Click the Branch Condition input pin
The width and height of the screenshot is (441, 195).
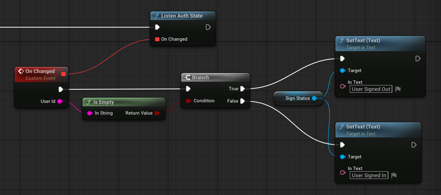tap(188, 101)
